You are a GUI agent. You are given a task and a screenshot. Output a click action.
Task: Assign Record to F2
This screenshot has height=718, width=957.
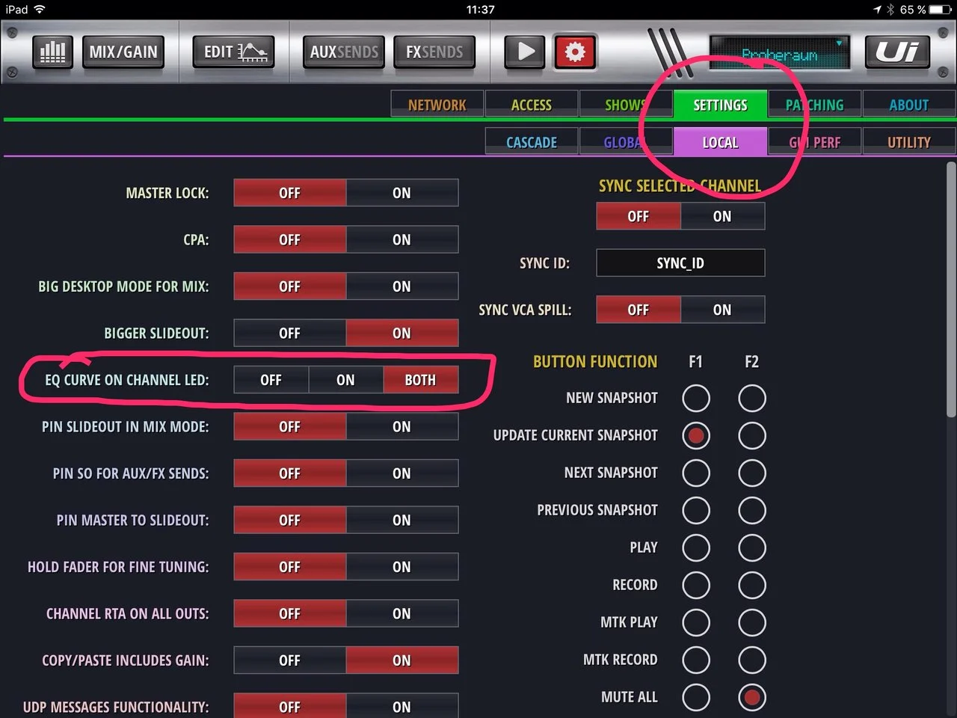(751, 586)
